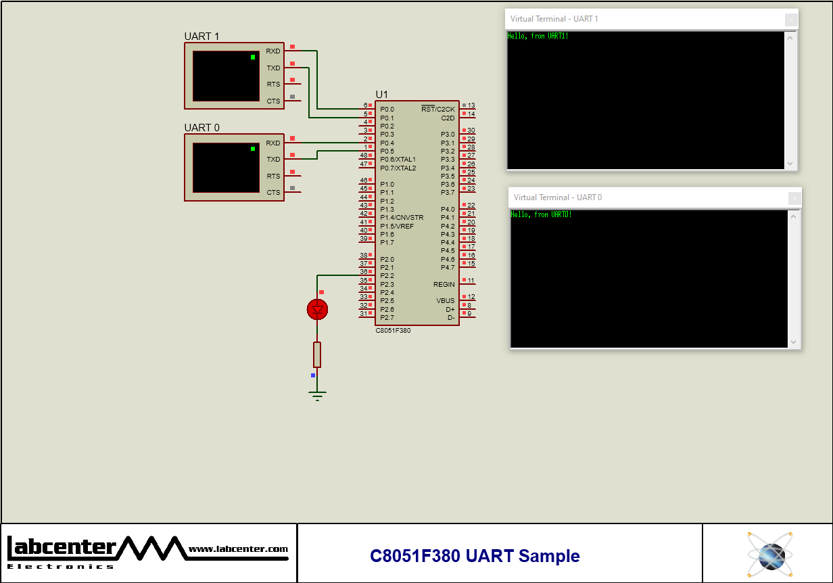The image size is (833, 583).
Task: Click the scrollbar track of UART 0 terminal
Action: click(x=793, y=277)
